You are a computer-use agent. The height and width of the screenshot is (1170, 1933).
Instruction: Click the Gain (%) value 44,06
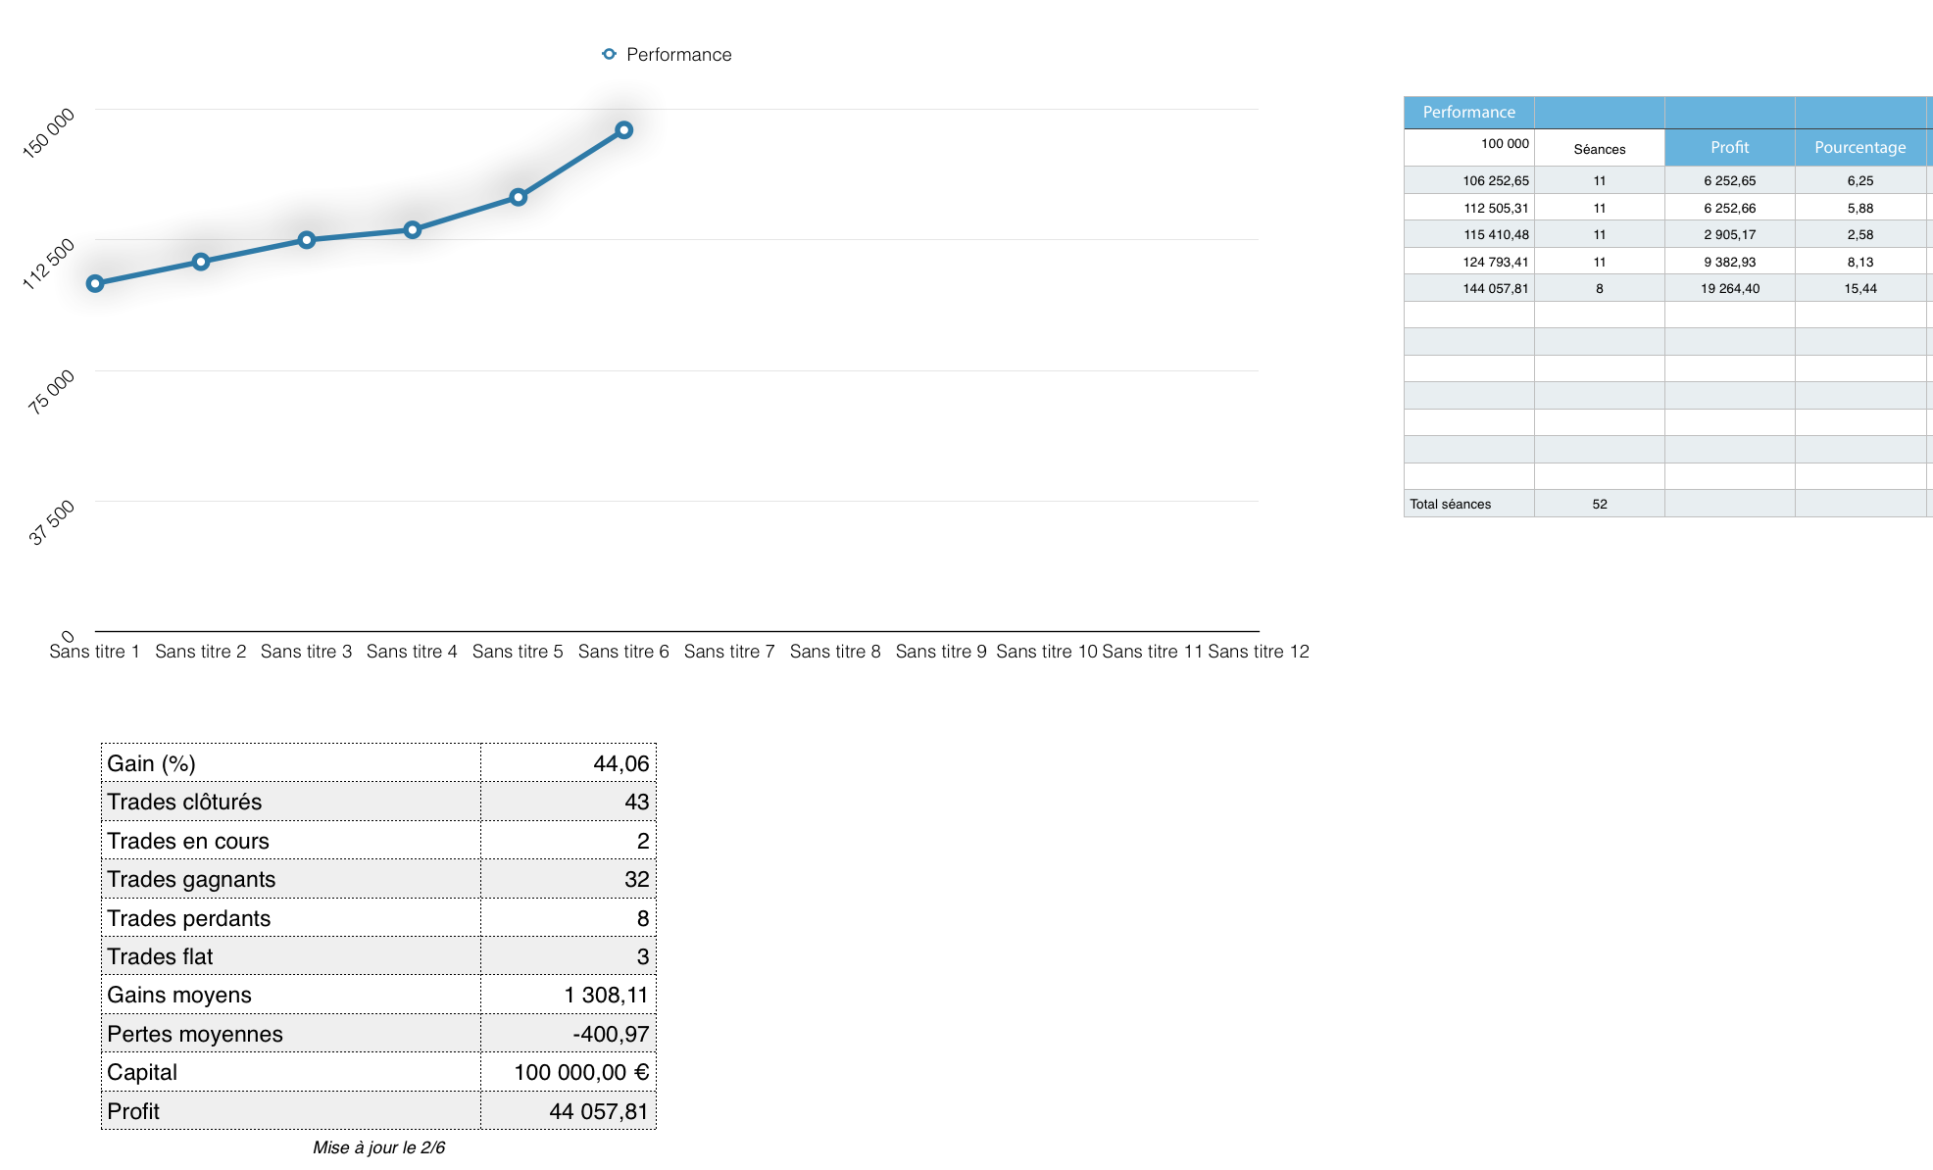620,763
